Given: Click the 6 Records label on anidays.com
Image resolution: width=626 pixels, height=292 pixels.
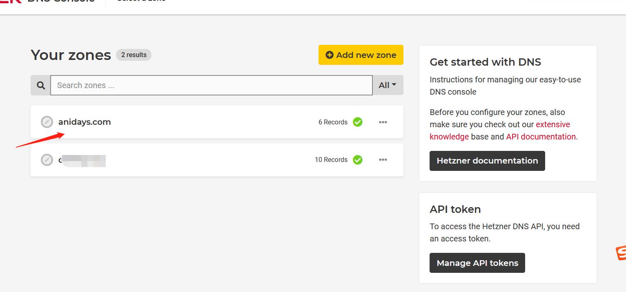Looking at the screenshot, I should tap(333, 122).
